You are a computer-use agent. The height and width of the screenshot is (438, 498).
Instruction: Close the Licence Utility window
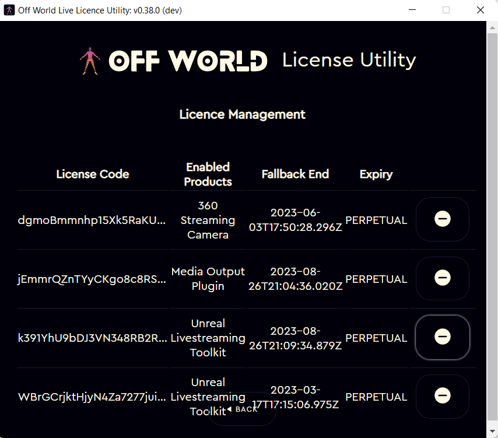click(x=481, y=10)
